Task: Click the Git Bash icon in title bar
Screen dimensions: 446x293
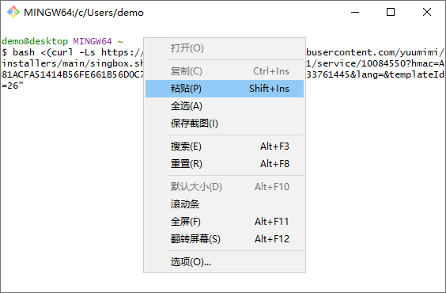Action: tap(13, 12)
